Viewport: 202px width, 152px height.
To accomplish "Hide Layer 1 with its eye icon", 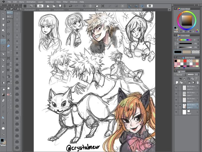I will (x=176, y=94).
